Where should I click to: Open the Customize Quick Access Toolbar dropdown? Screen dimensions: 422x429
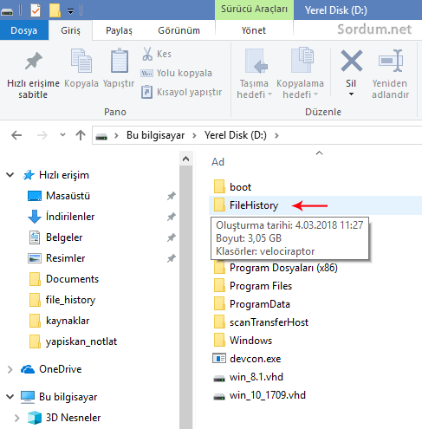tap(70, 11)
